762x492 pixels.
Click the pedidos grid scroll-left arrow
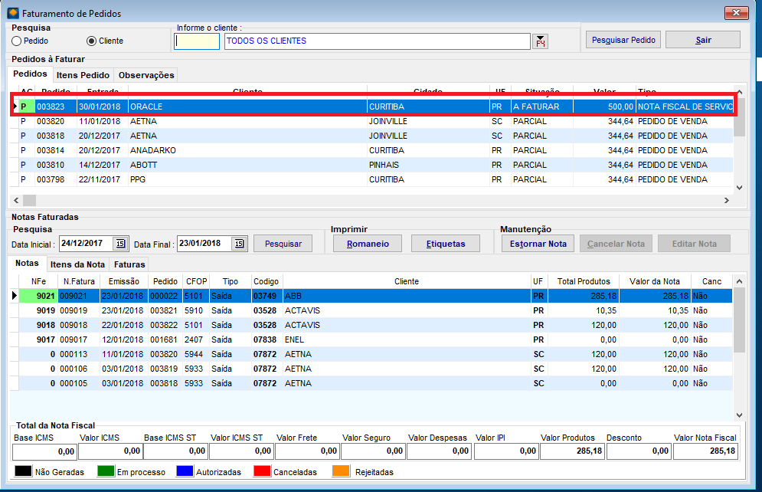point(16,200)
